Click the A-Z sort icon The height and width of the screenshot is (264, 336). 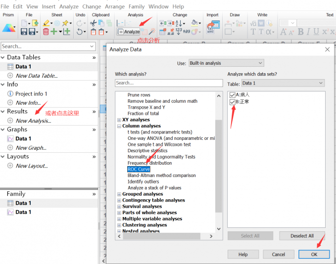179,23
